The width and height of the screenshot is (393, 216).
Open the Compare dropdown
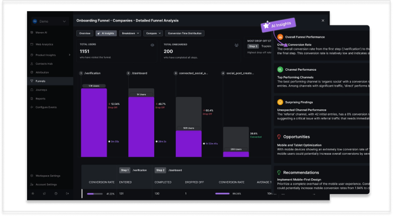[153, 33]
